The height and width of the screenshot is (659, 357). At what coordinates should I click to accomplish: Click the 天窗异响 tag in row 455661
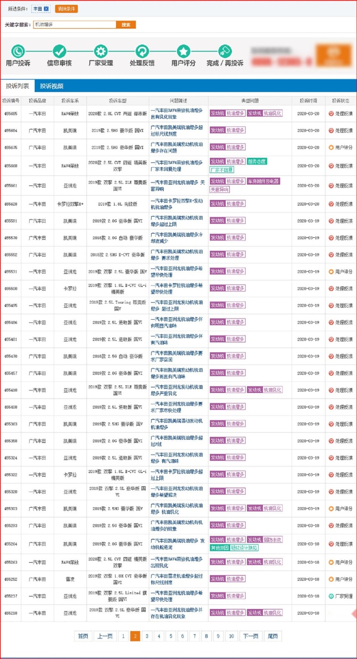(x=220, y=190)
